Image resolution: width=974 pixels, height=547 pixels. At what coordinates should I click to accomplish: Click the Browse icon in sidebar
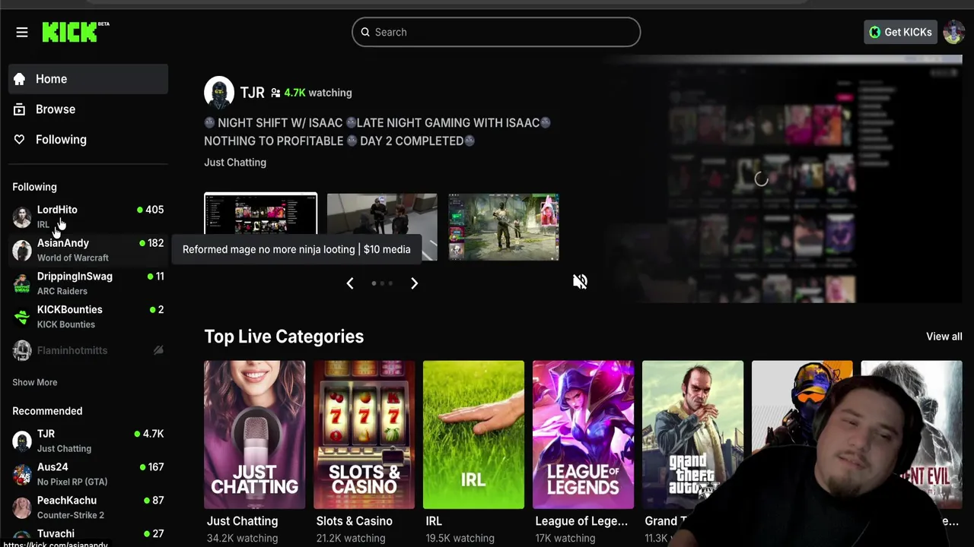click(x=20, y=109)
